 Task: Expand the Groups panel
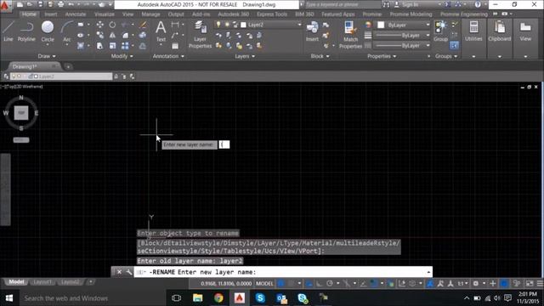(x=446, y=56)
